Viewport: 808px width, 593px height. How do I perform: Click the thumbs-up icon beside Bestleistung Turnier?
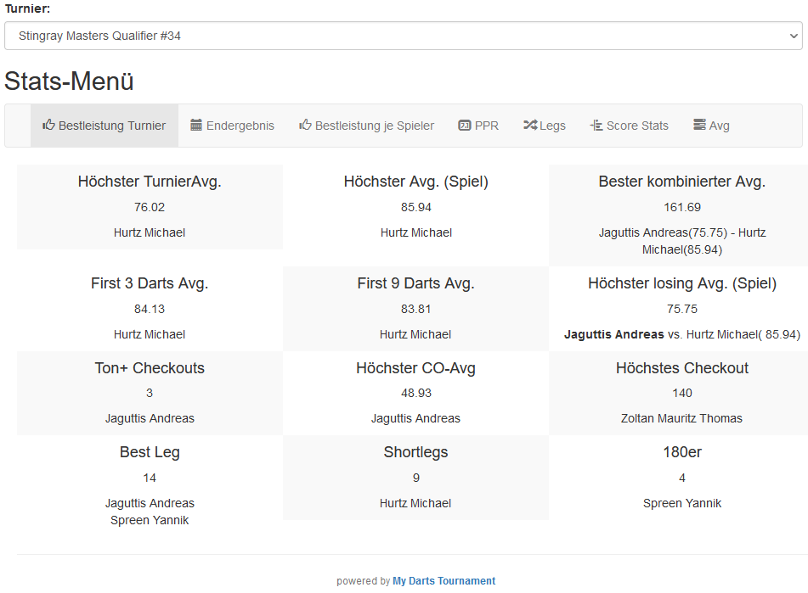(49, 126)
